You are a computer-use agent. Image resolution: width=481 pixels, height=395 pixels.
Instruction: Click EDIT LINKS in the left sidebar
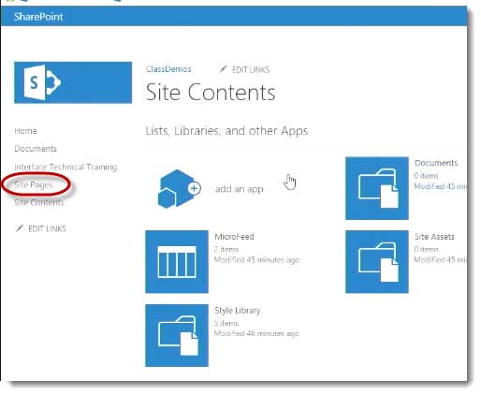pyautogui.click(x=47, y=228)
